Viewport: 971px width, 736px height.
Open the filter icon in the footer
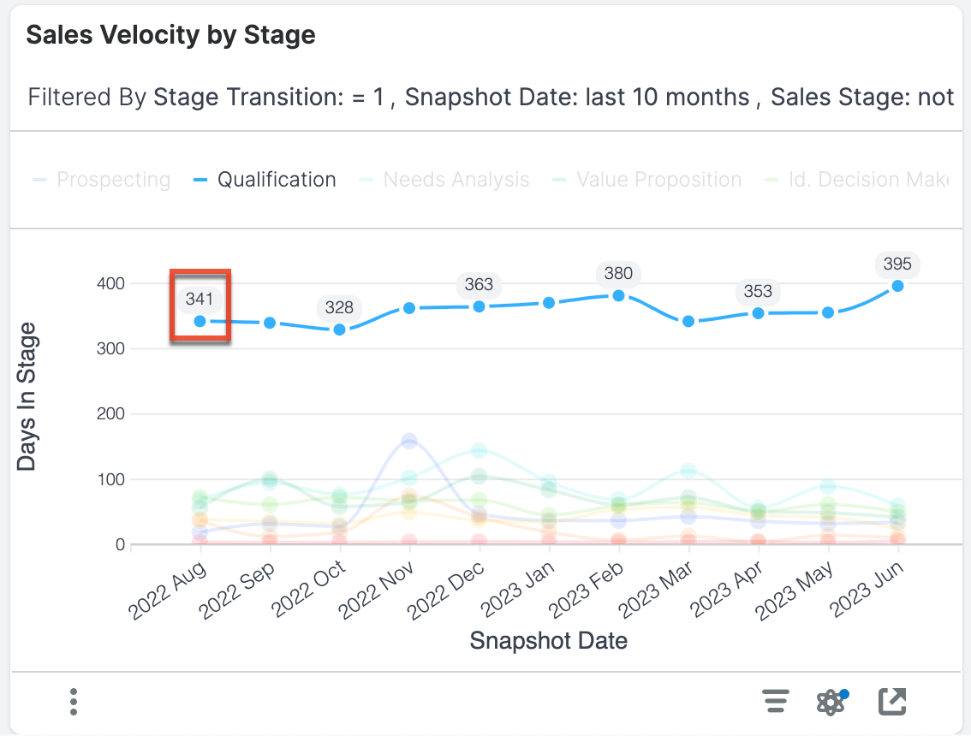pos(776,701)
